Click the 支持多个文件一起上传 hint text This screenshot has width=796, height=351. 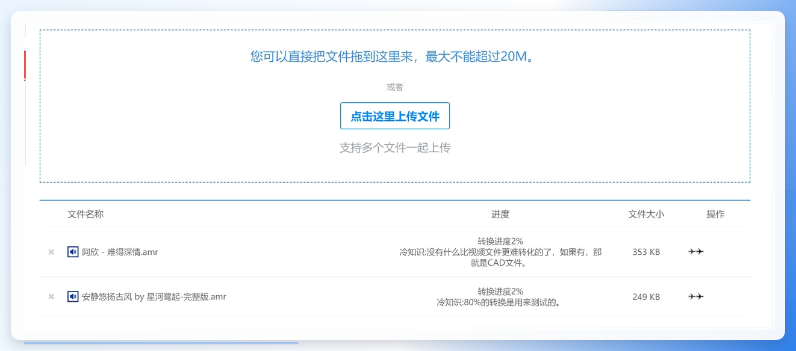click(x=395, y=147)
